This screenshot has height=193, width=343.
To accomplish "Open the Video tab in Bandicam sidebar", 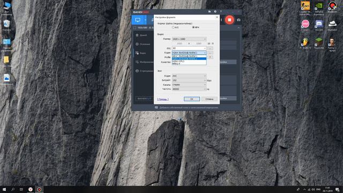I will coord(140,53).
